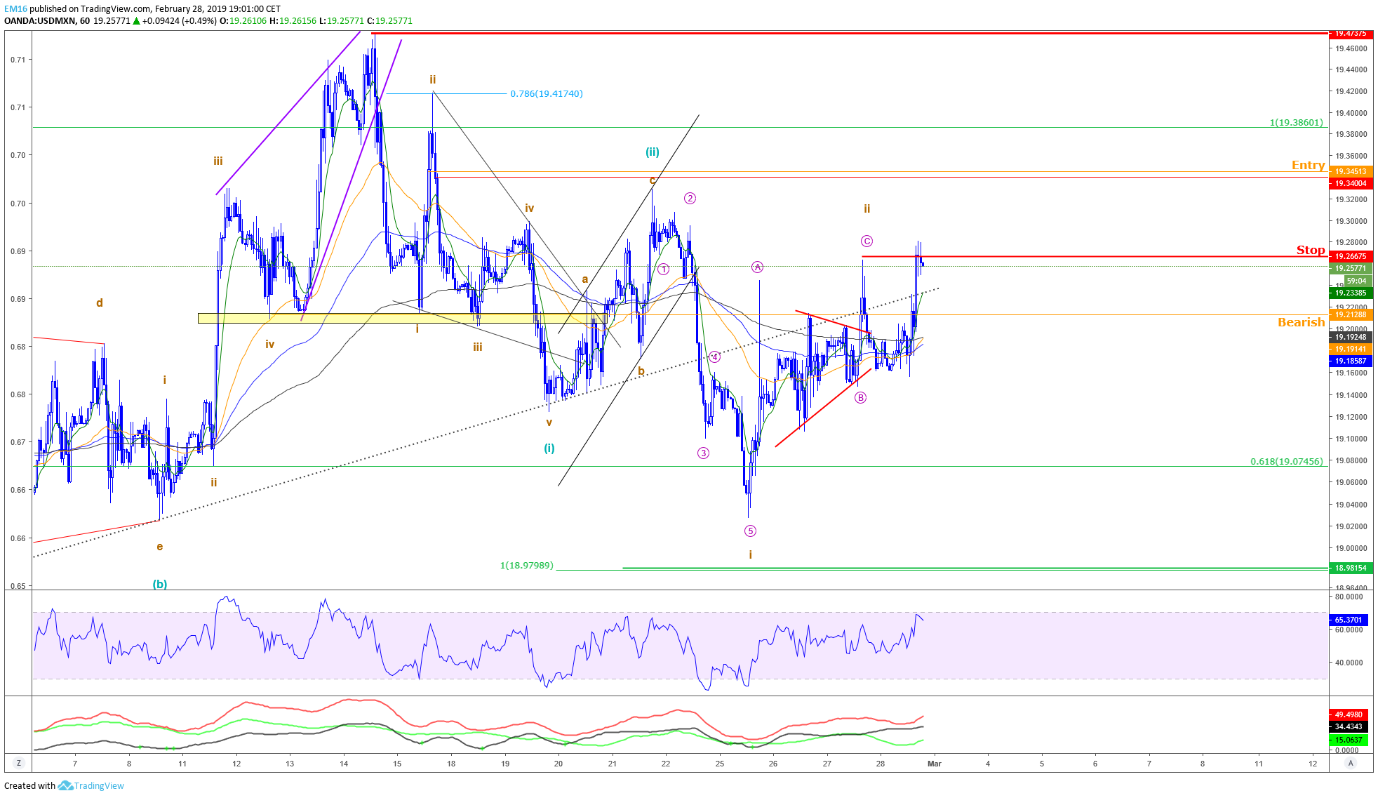Select the 19.47375 red price label
This screenshot has height=798, width=1378.
(1350, 33)
